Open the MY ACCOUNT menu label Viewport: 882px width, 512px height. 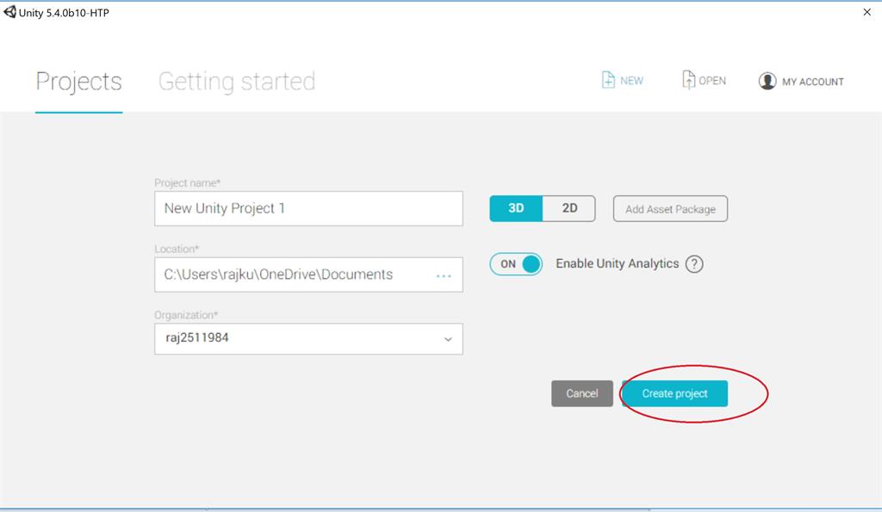point(813,82)
